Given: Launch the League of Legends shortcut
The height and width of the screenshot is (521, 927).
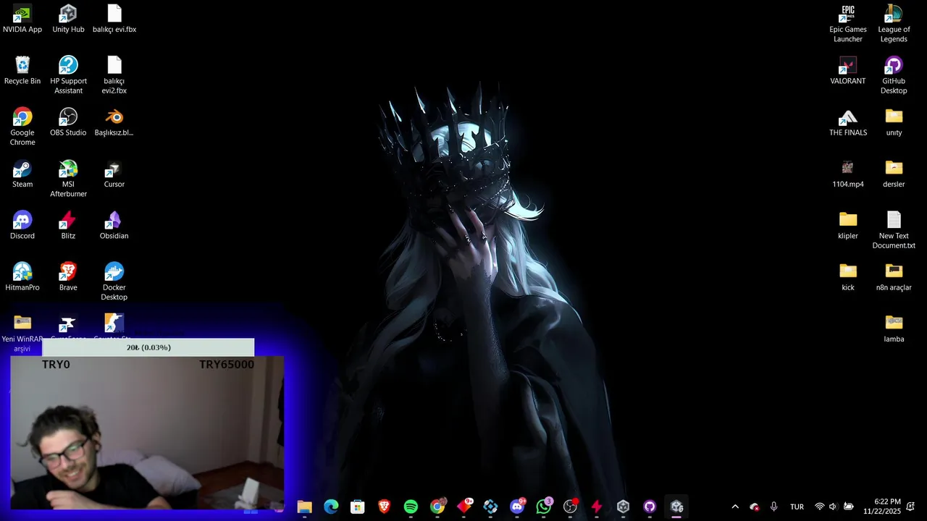Looking at the screenshot, I should point(894,24).
